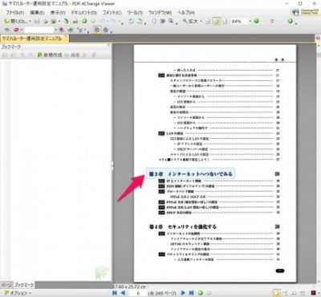
Task: Click the 開く(O) open file button
Action: (x=15, y=21)
